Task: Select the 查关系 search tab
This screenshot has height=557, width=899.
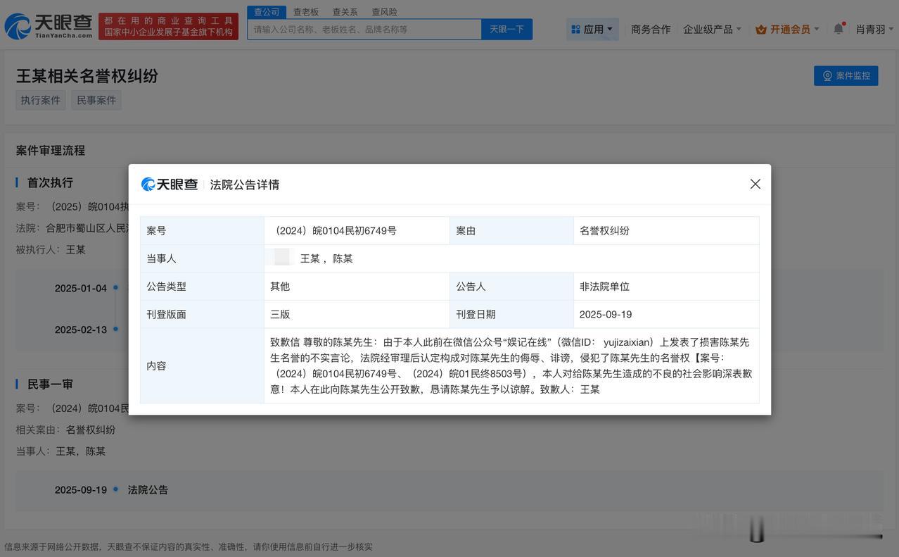Action: 345,12
